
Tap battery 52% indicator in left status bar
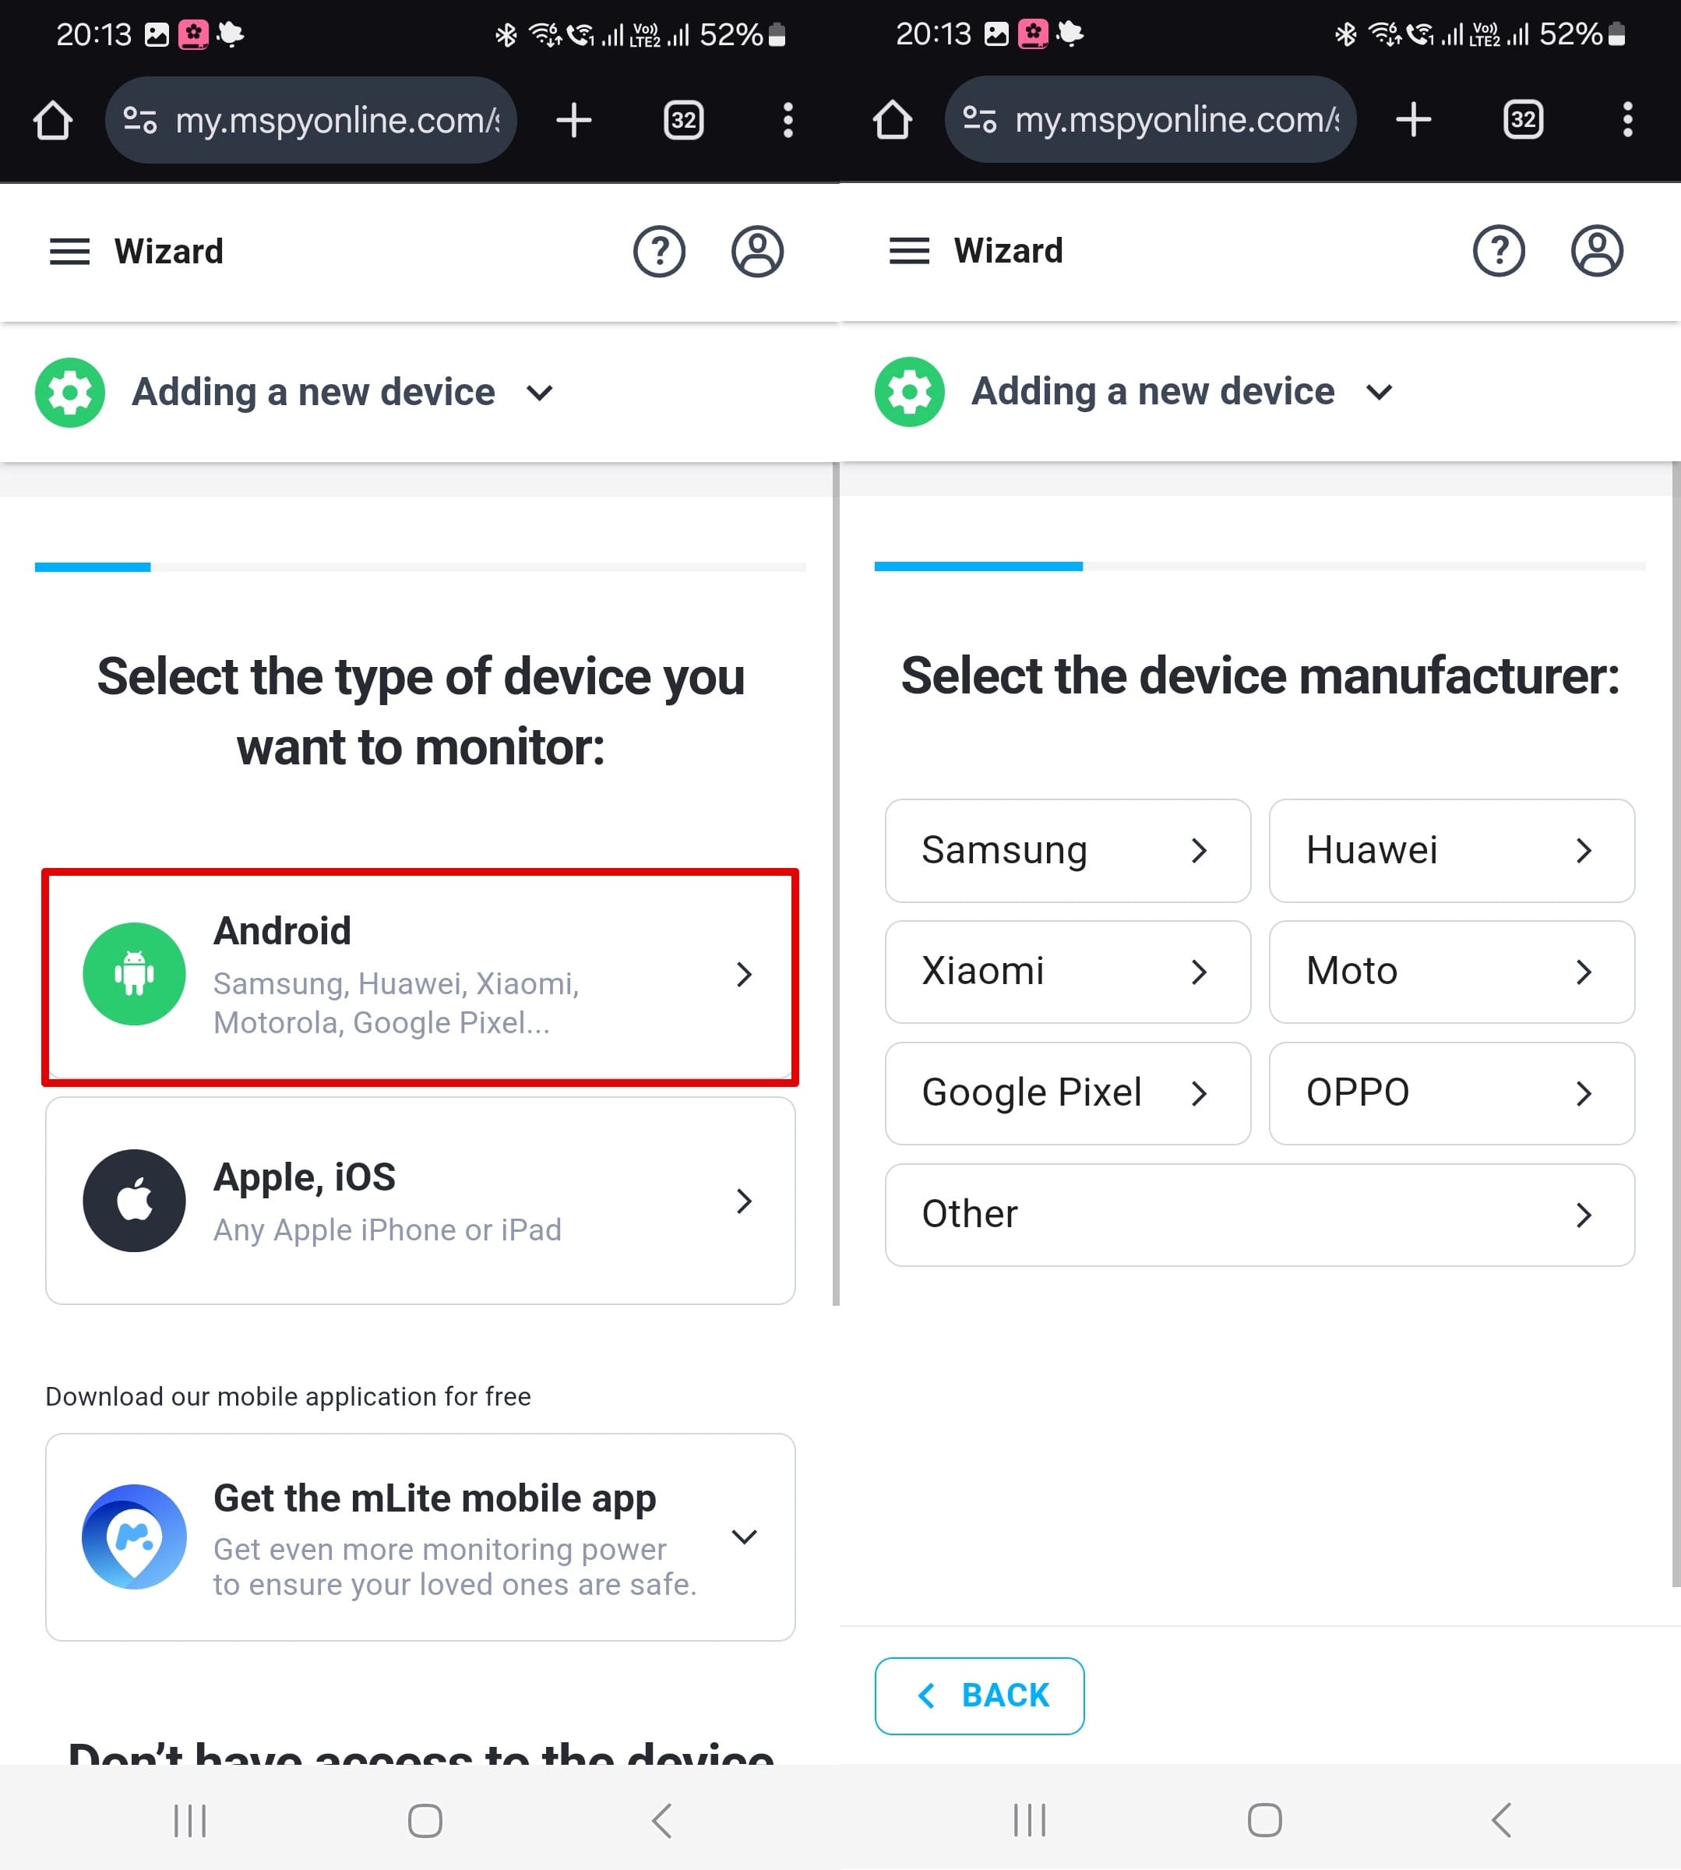742,35
